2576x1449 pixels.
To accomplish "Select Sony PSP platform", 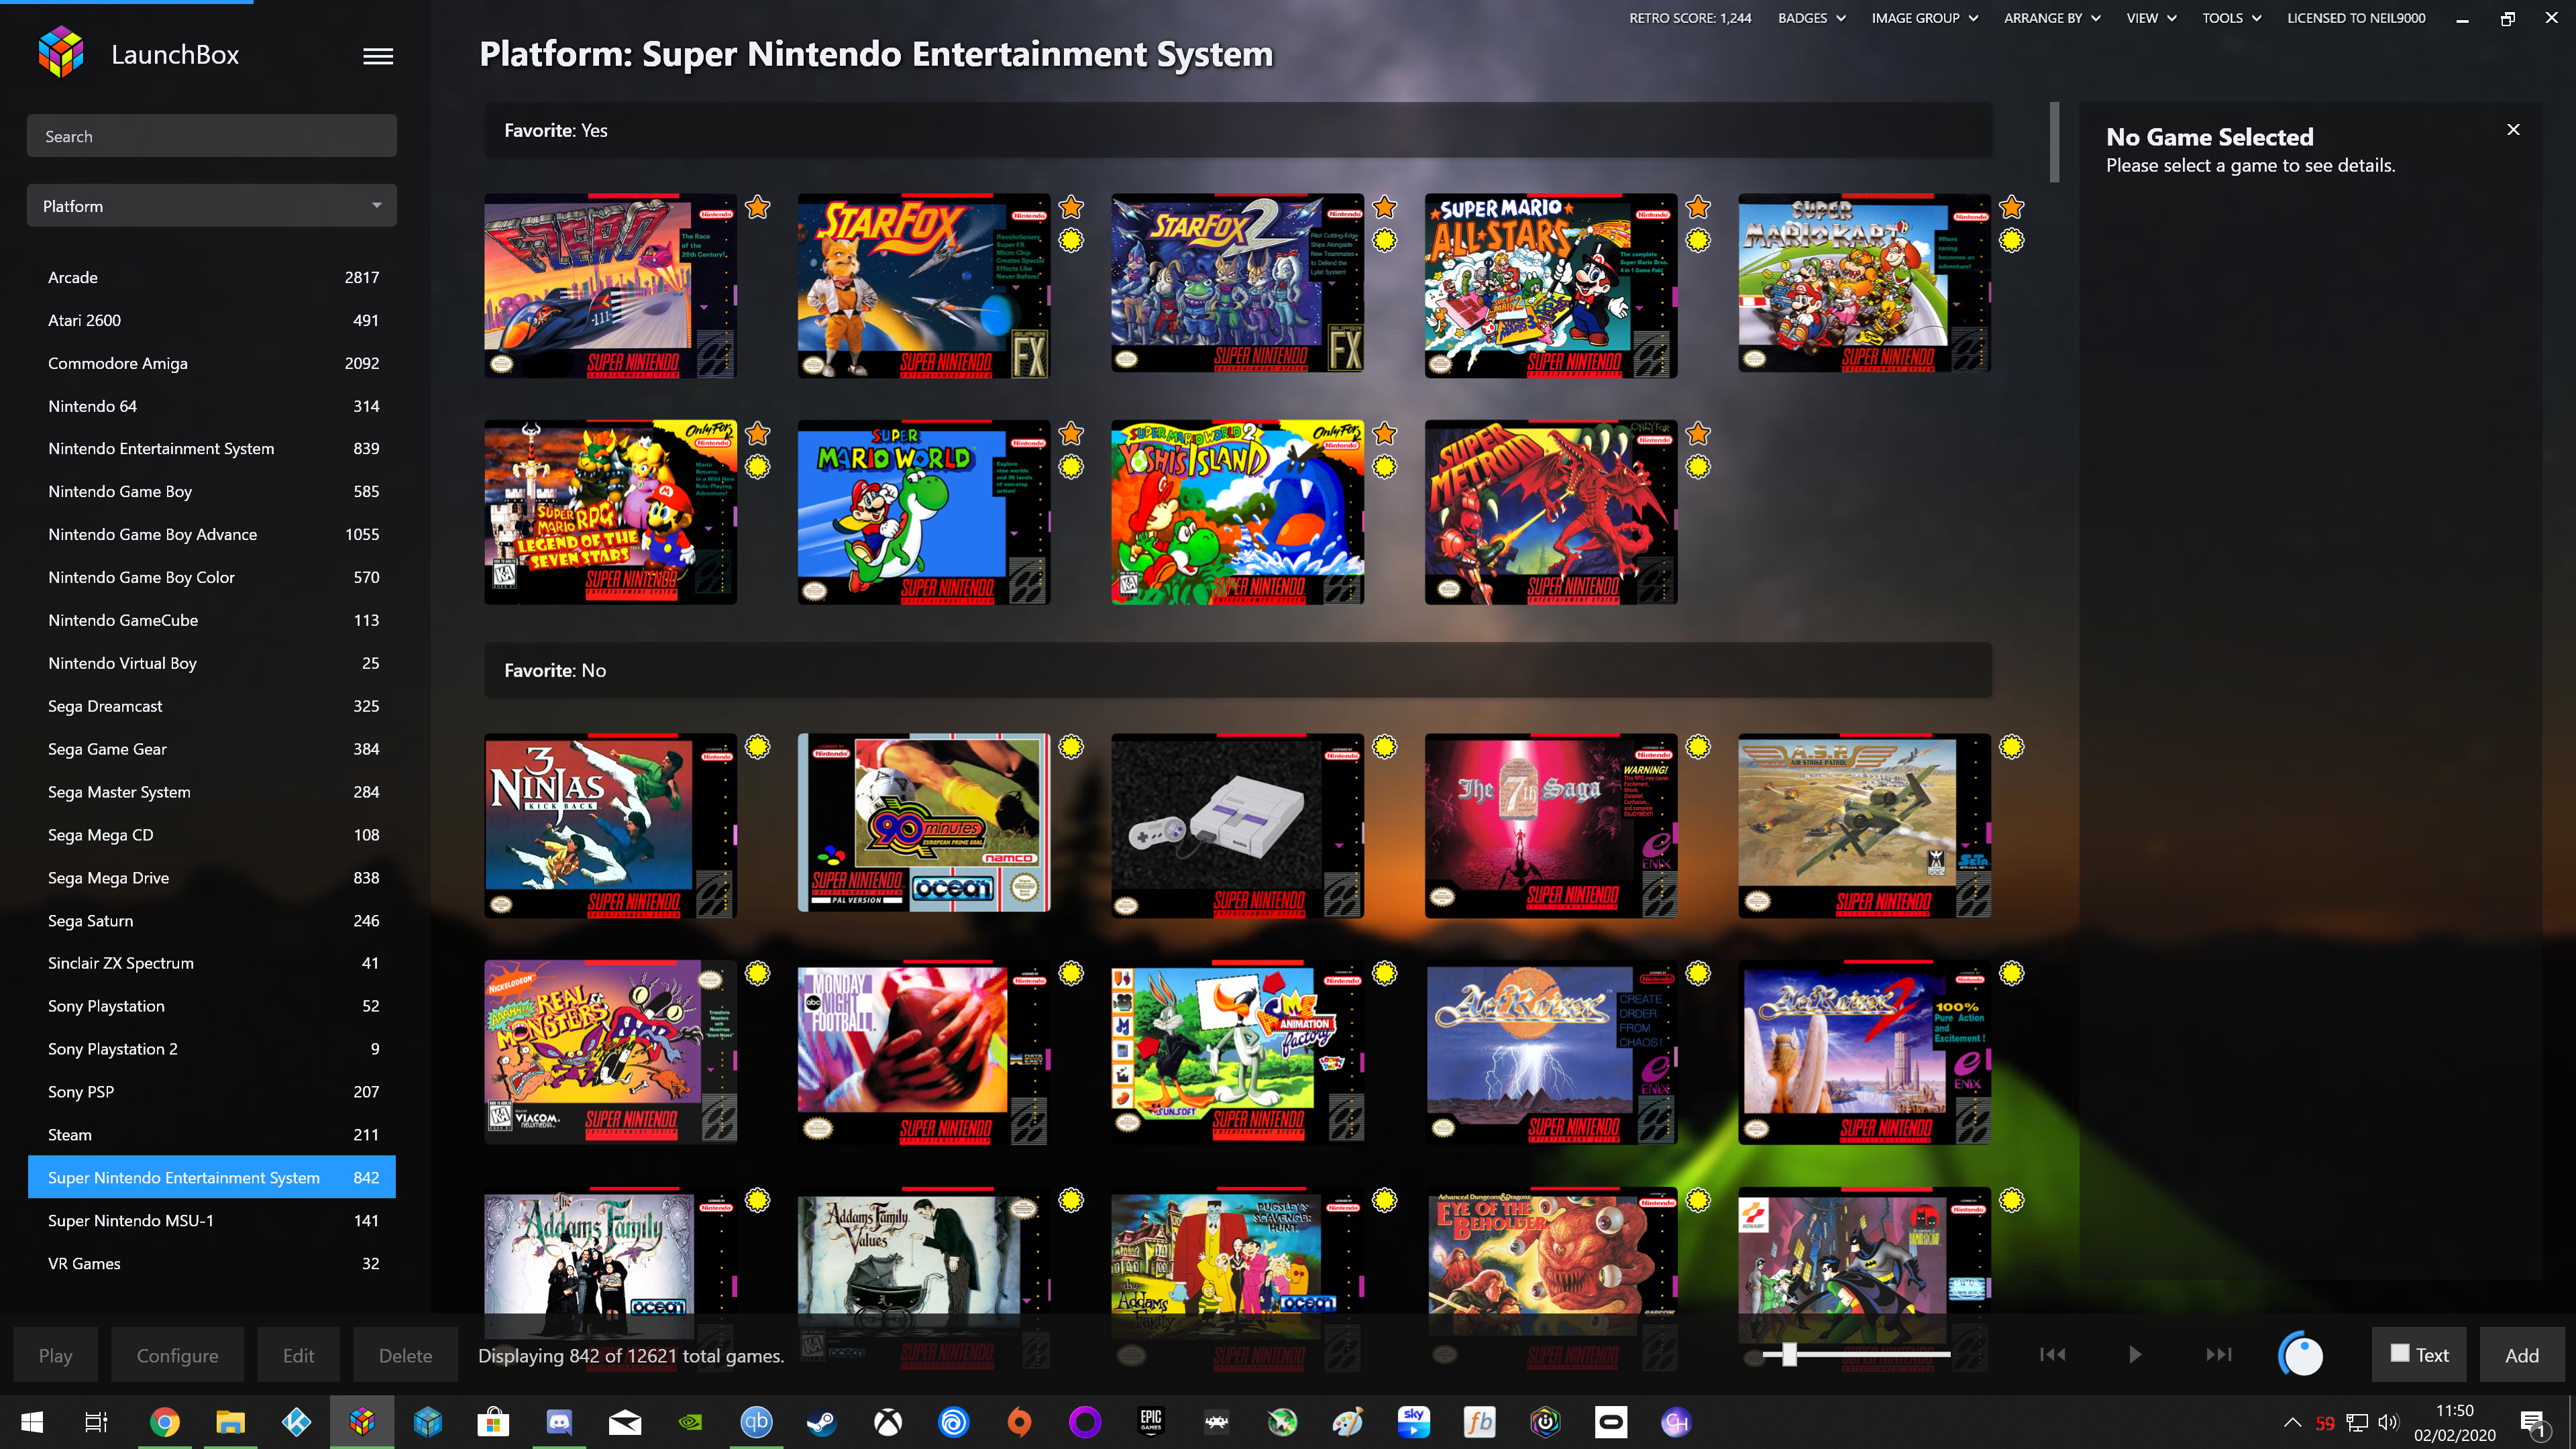I will click(212, 1091).
